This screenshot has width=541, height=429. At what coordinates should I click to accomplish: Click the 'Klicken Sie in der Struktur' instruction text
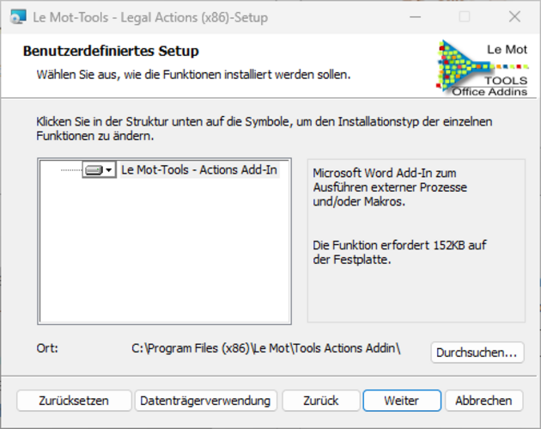coord(264,128)
